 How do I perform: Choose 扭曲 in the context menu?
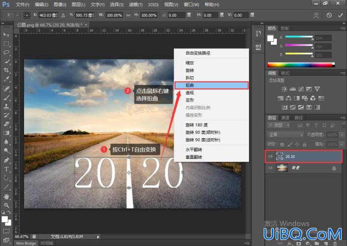point(212,85)
